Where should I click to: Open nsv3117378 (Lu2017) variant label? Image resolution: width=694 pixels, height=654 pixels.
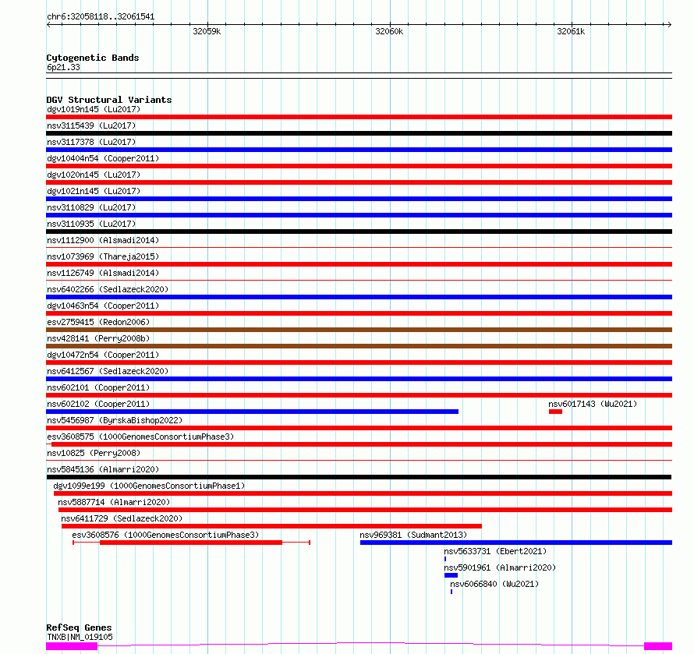(91, 142)
